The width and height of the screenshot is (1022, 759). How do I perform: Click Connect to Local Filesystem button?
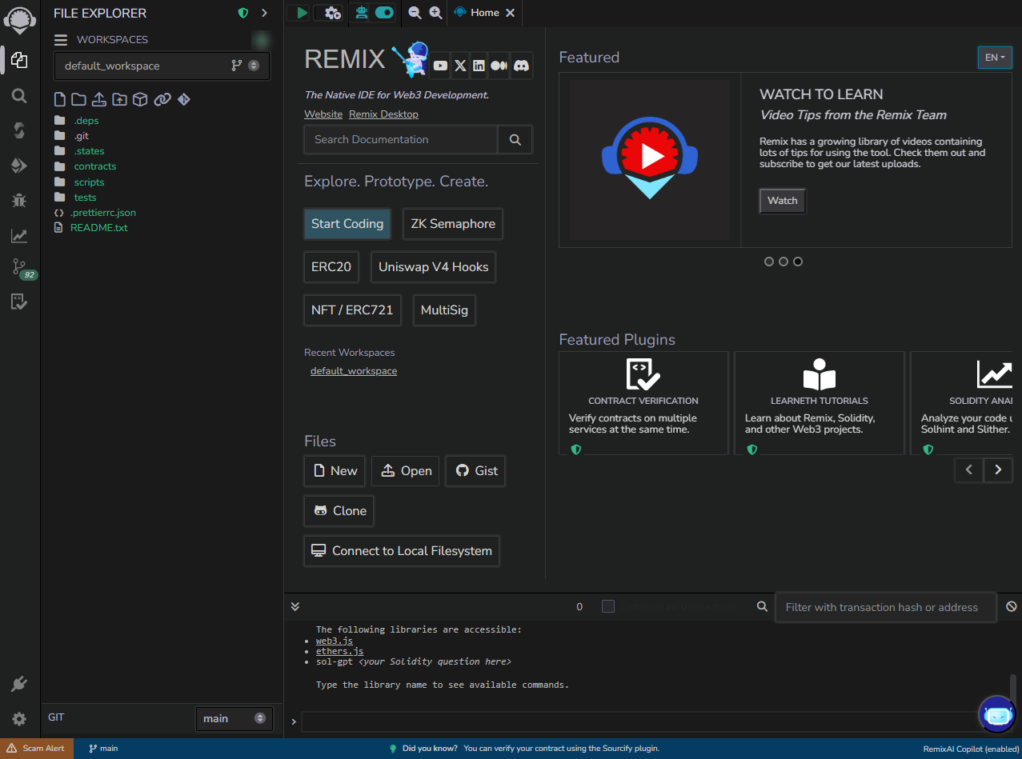(x=402, y=551)
